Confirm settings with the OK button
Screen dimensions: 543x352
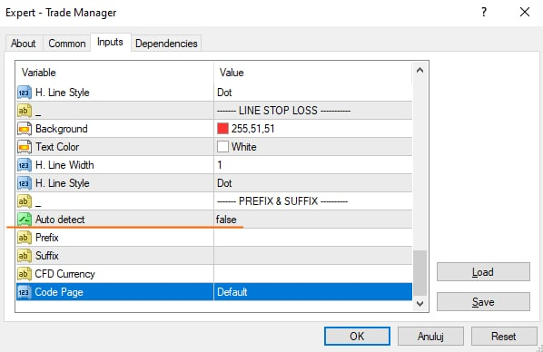click(x=357, y=336)
